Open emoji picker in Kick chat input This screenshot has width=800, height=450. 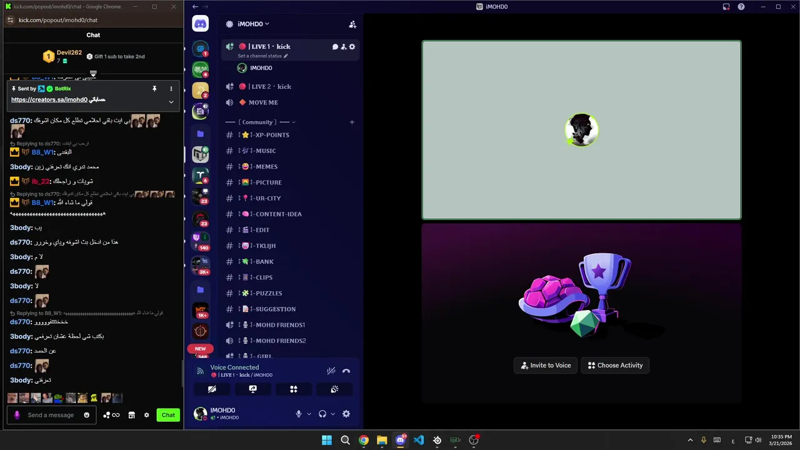[x=87, y=415]
